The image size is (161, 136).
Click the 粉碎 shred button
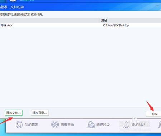[x=153, y=114]
